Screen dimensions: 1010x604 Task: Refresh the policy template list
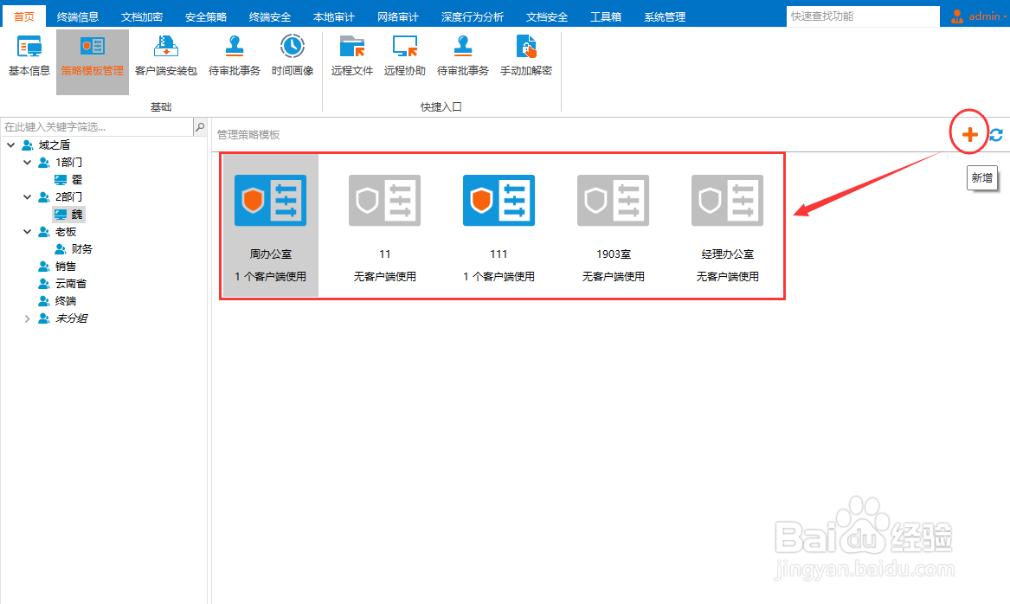coord(996,135)
